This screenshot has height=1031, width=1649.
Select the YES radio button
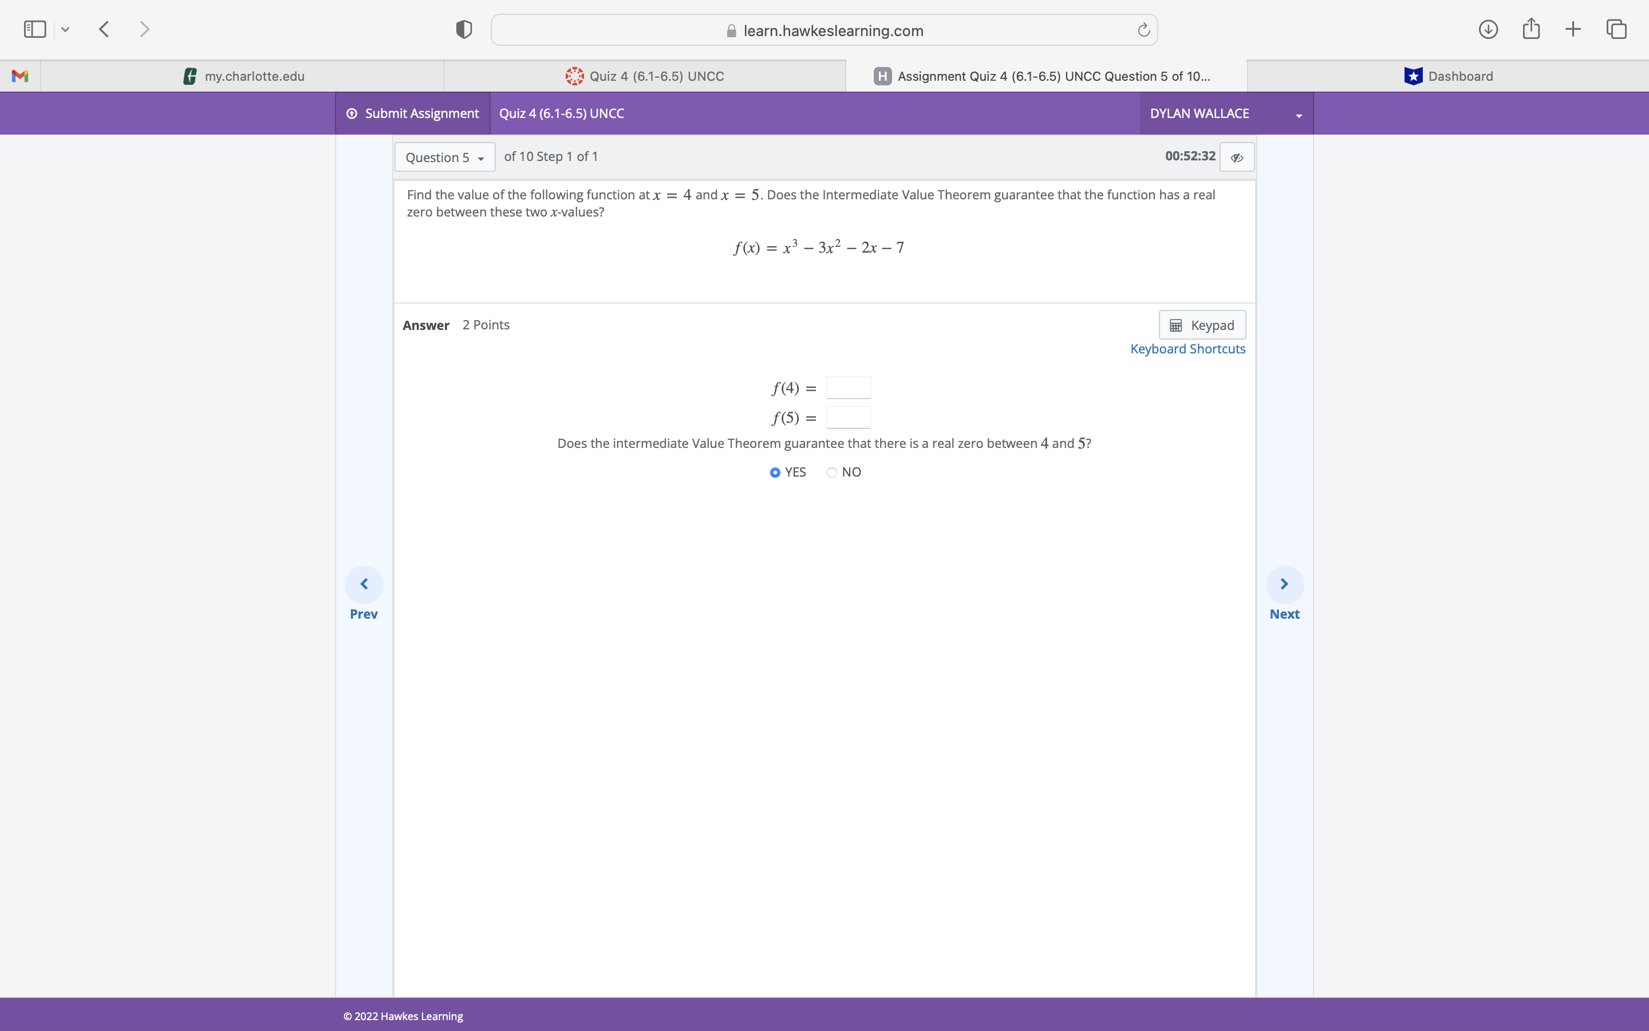[x=775, y=473]
